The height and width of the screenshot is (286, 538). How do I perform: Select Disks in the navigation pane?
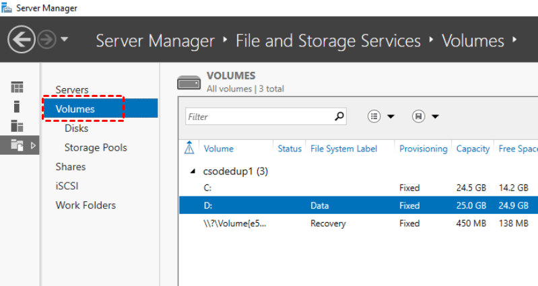[76, 128]
